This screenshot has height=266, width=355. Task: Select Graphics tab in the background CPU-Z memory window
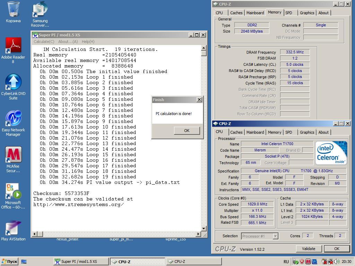(x=307, y=13)
